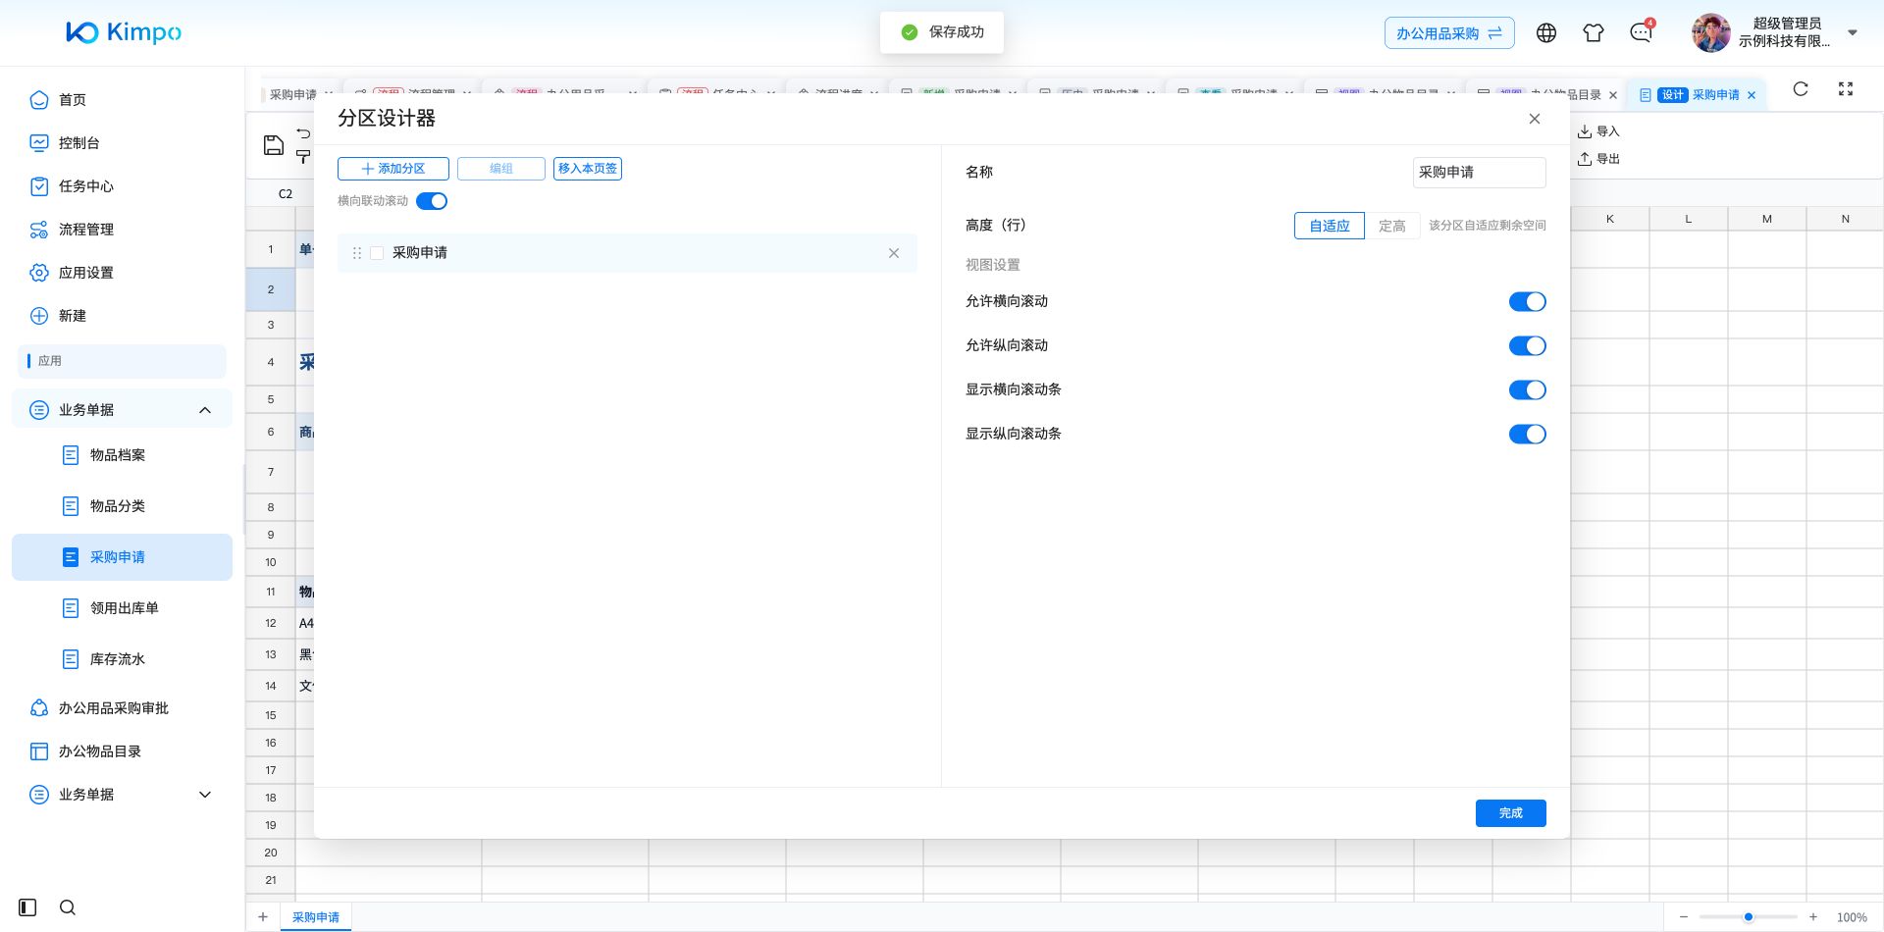1884x932 pixels.
Task: Open the user account dropdown arrow
Action: click(x=1853, y=32)
